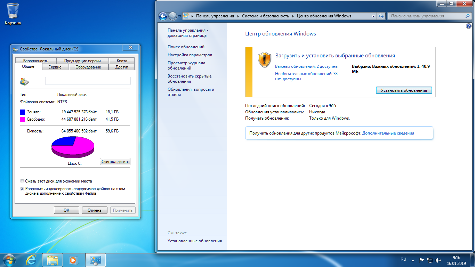
Task: Open the 'Квота' tab
Action: [x=122, y=60]
